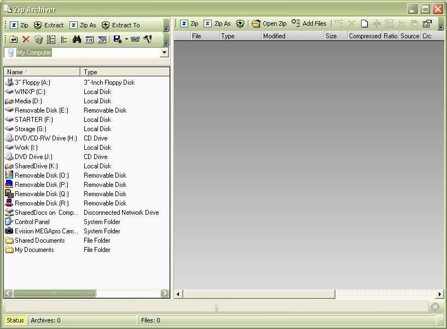Screen dimensions: 447x329
Task: Click the EXE self-extractor icon
Action: (89, 39)
